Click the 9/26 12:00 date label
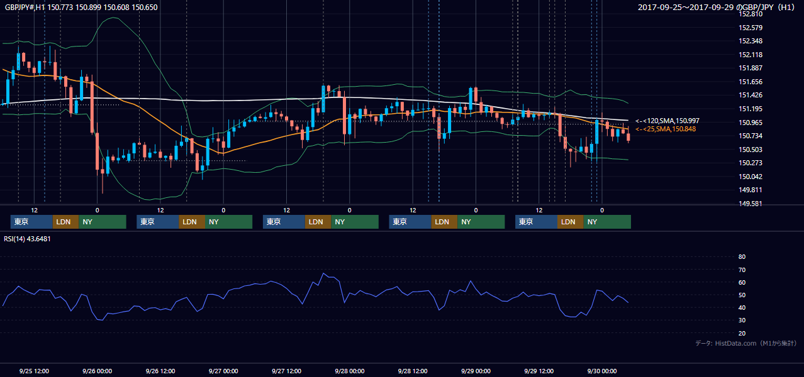The image size is (804, 377). tap(160, 371)
